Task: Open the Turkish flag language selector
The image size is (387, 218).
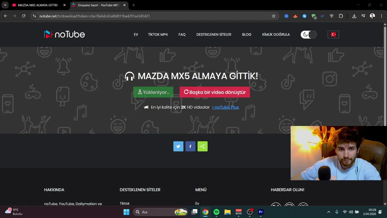Action: tap(333, 35)
